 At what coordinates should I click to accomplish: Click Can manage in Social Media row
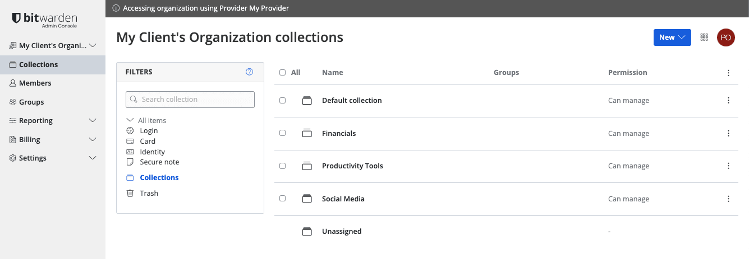tap(628, 199)
